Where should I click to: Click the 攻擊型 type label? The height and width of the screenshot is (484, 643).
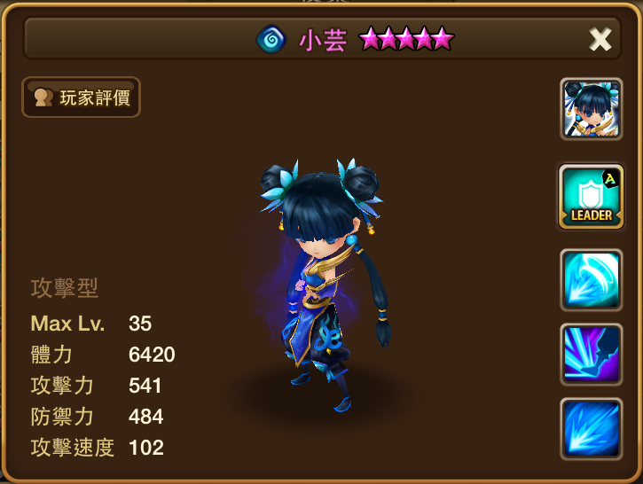[65, 288]
